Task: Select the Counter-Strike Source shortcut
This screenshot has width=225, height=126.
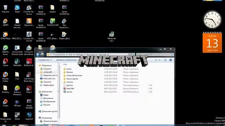Action: (29, 10)
